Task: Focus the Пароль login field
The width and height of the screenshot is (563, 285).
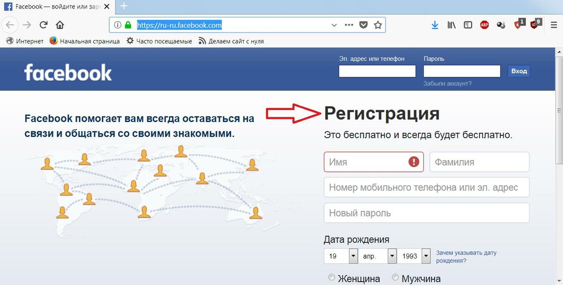Action: pos(462,71)
